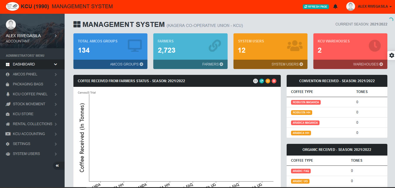
Task: Reload the coffee received chart panel
Action: click(262, 81)
